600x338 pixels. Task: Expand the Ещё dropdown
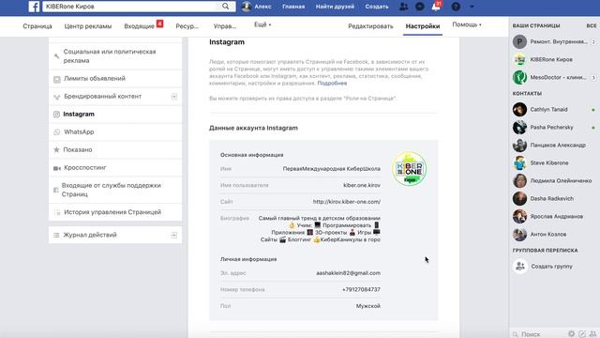coord(262,24)
